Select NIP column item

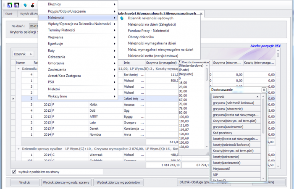click(236, 175)
